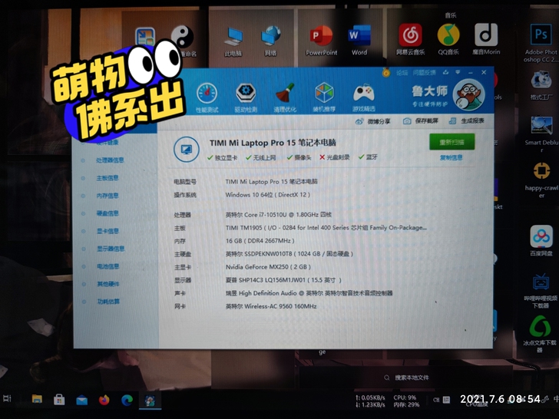Generate report with 生成报表
Screen dimensions: 559x419
(466, 120)
